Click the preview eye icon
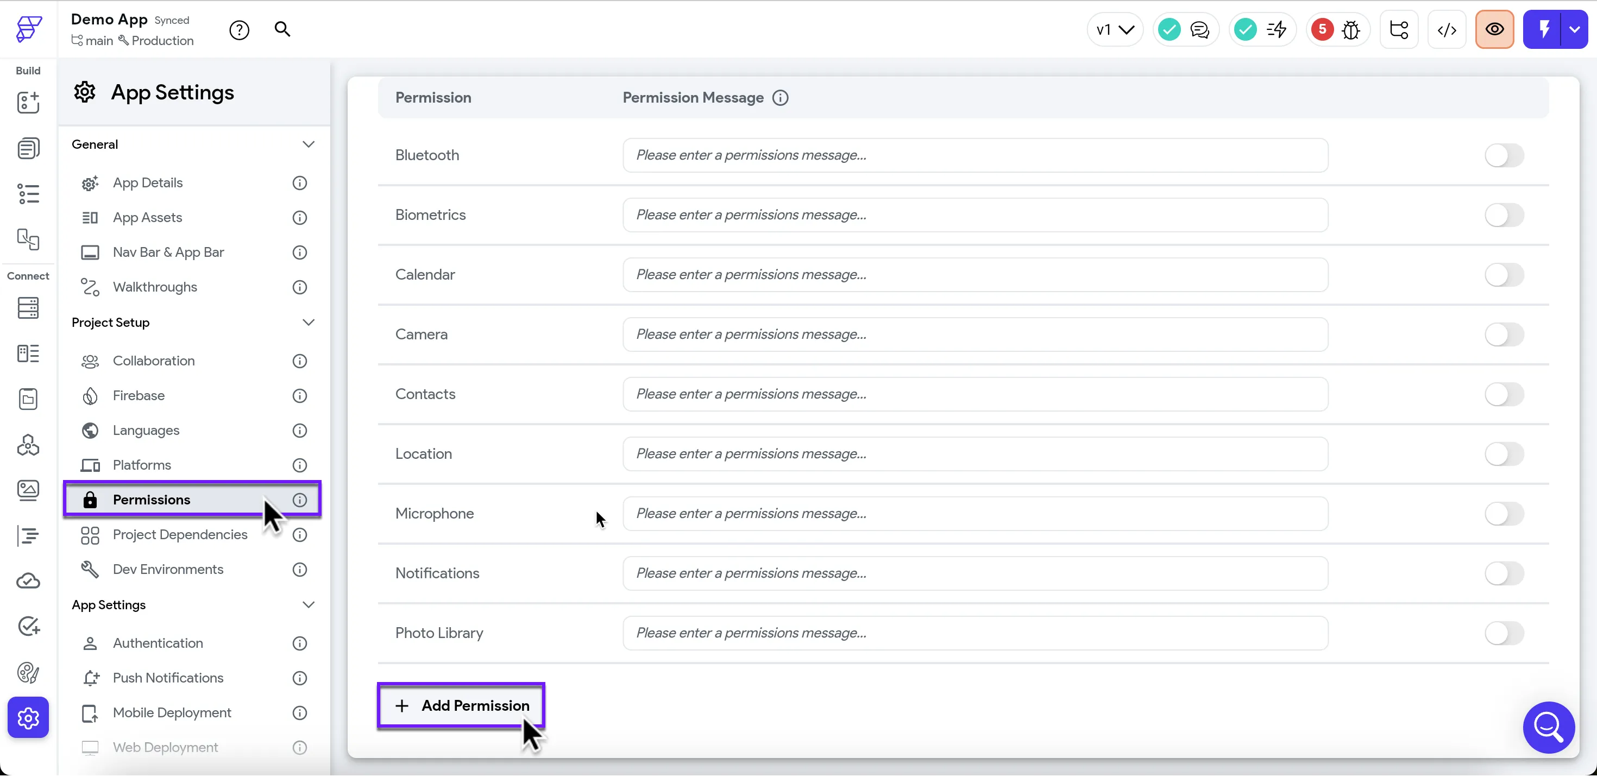The width and height of the screenshot is (1597, 783). pyautogui.click(x=1494, y=30)
